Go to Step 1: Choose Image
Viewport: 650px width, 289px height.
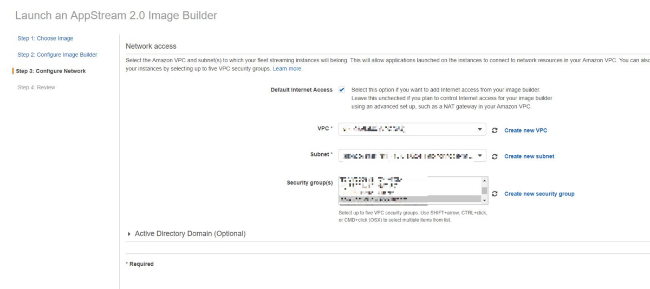[x=45, y=38]
